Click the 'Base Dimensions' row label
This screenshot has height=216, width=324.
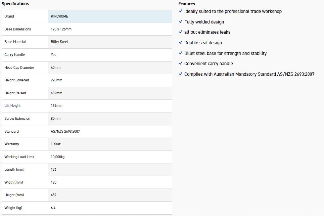coord(18,29)
